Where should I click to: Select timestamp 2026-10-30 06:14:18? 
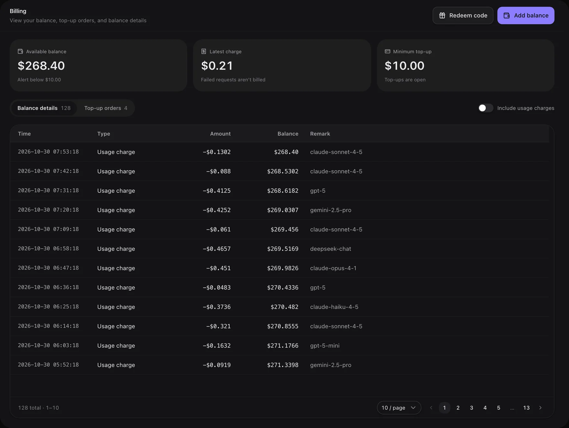pos(48,326)
